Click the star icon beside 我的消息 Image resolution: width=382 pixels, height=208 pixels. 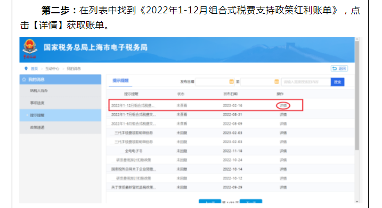24,80
